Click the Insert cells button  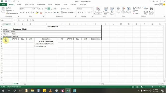pos(118,11)
